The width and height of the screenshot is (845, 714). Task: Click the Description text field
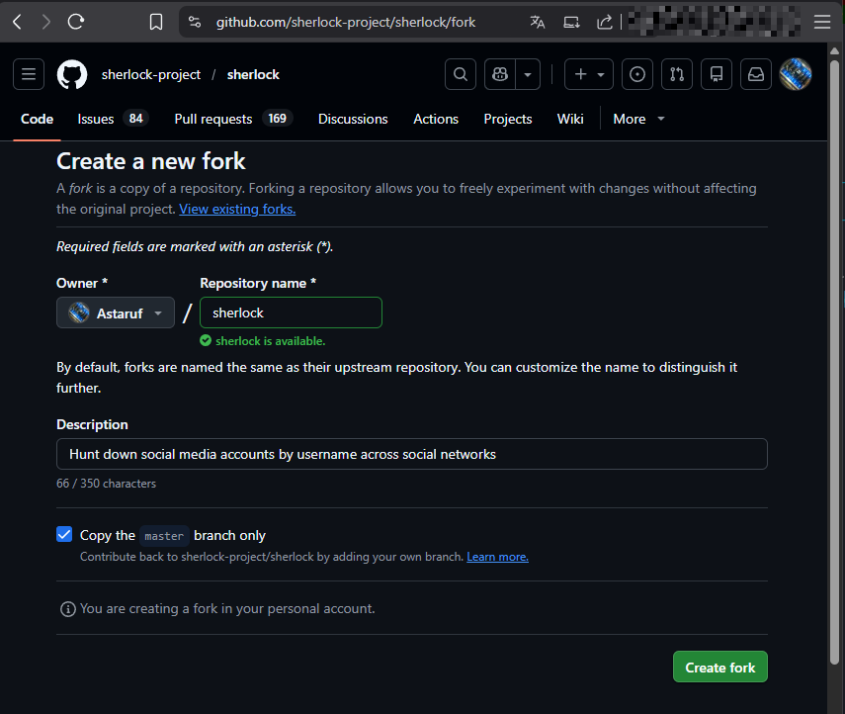tap(412, 454)
